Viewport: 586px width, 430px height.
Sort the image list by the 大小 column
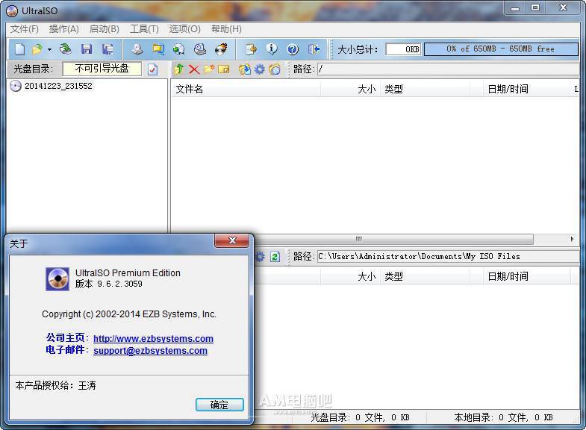(350, 89)
